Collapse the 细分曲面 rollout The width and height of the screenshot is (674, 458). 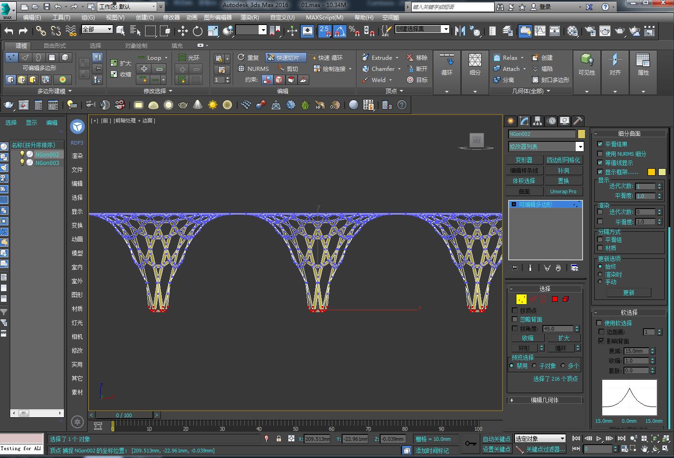click(629, 134)
